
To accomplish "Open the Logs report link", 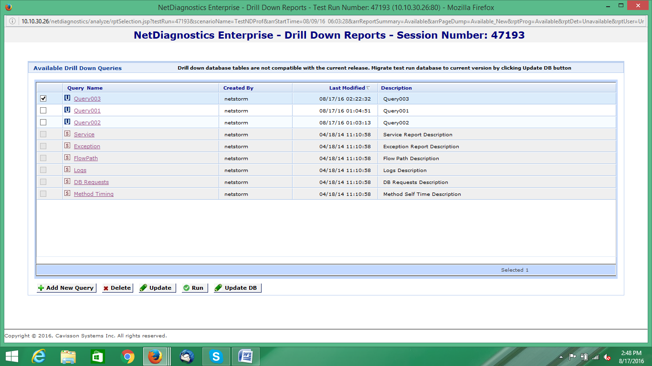I will 80,170.
